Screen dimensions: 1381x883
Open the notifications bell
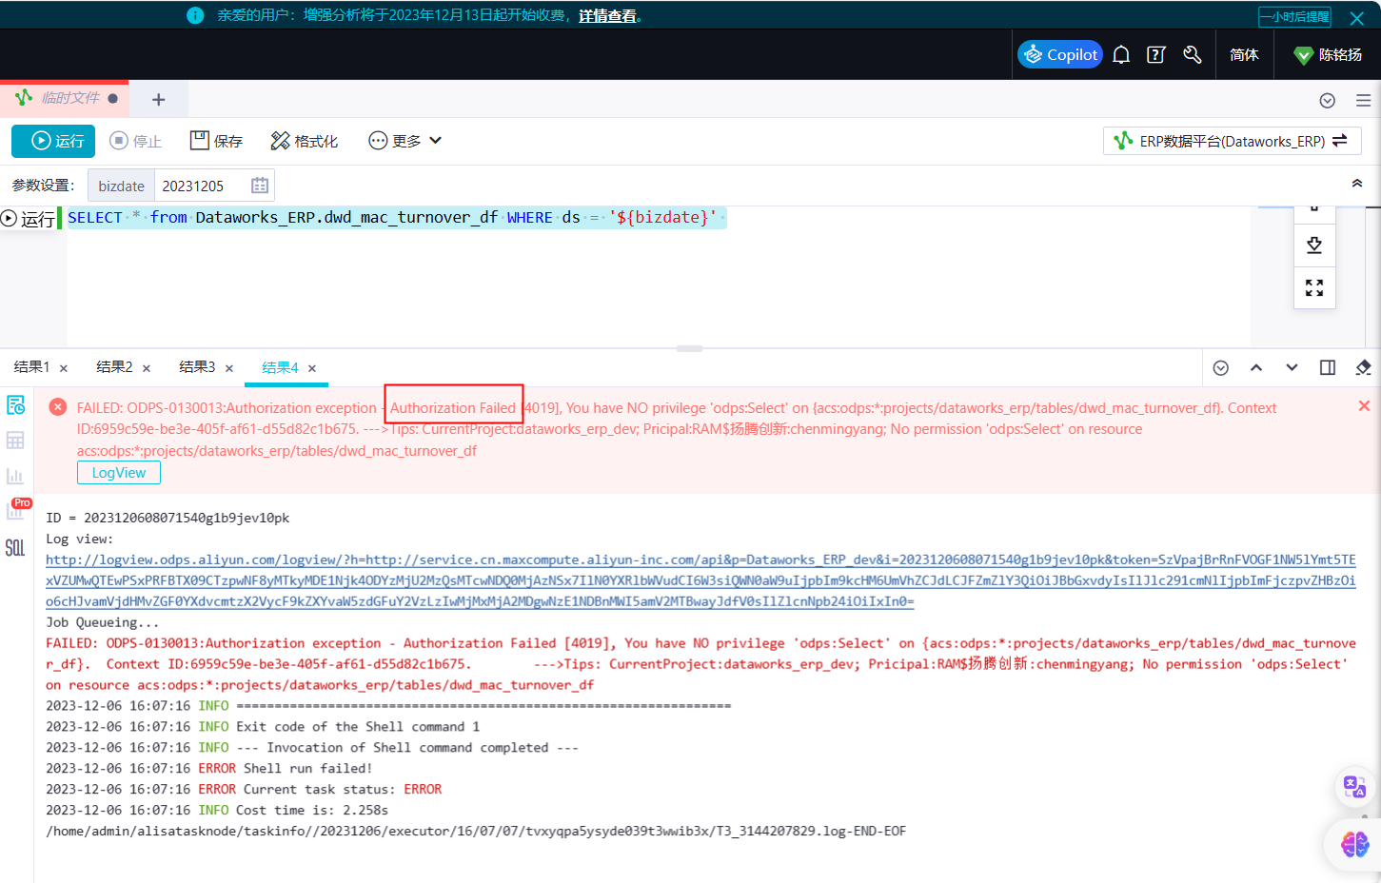pyautogui.click(x=1121, y=55)
